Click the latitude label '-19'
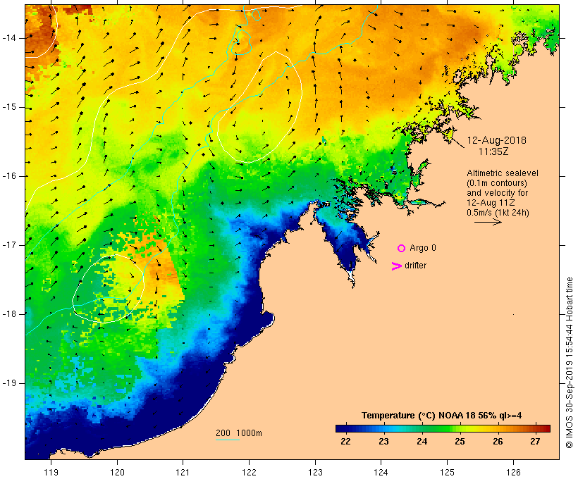The width and height of the screenshot is (578, 479). [9, 383]
